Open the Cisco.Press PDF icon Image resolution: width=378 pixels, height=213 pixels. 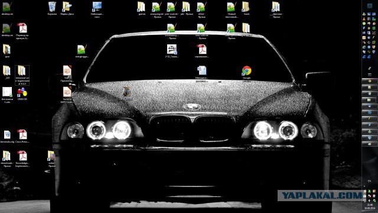click(x=22, y=134)
